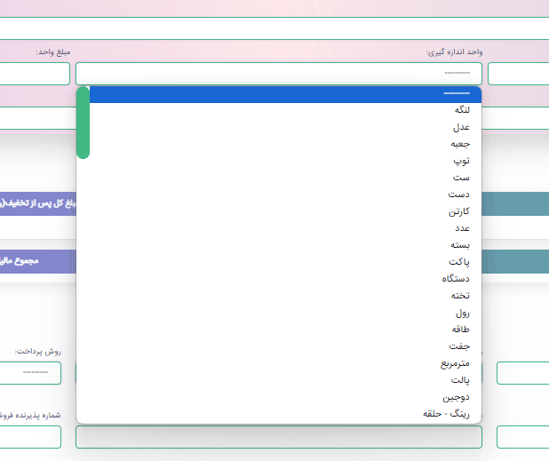Choose the 'دستگاه' option
This screenshot has width=549, height=461.
click(457, 279)
